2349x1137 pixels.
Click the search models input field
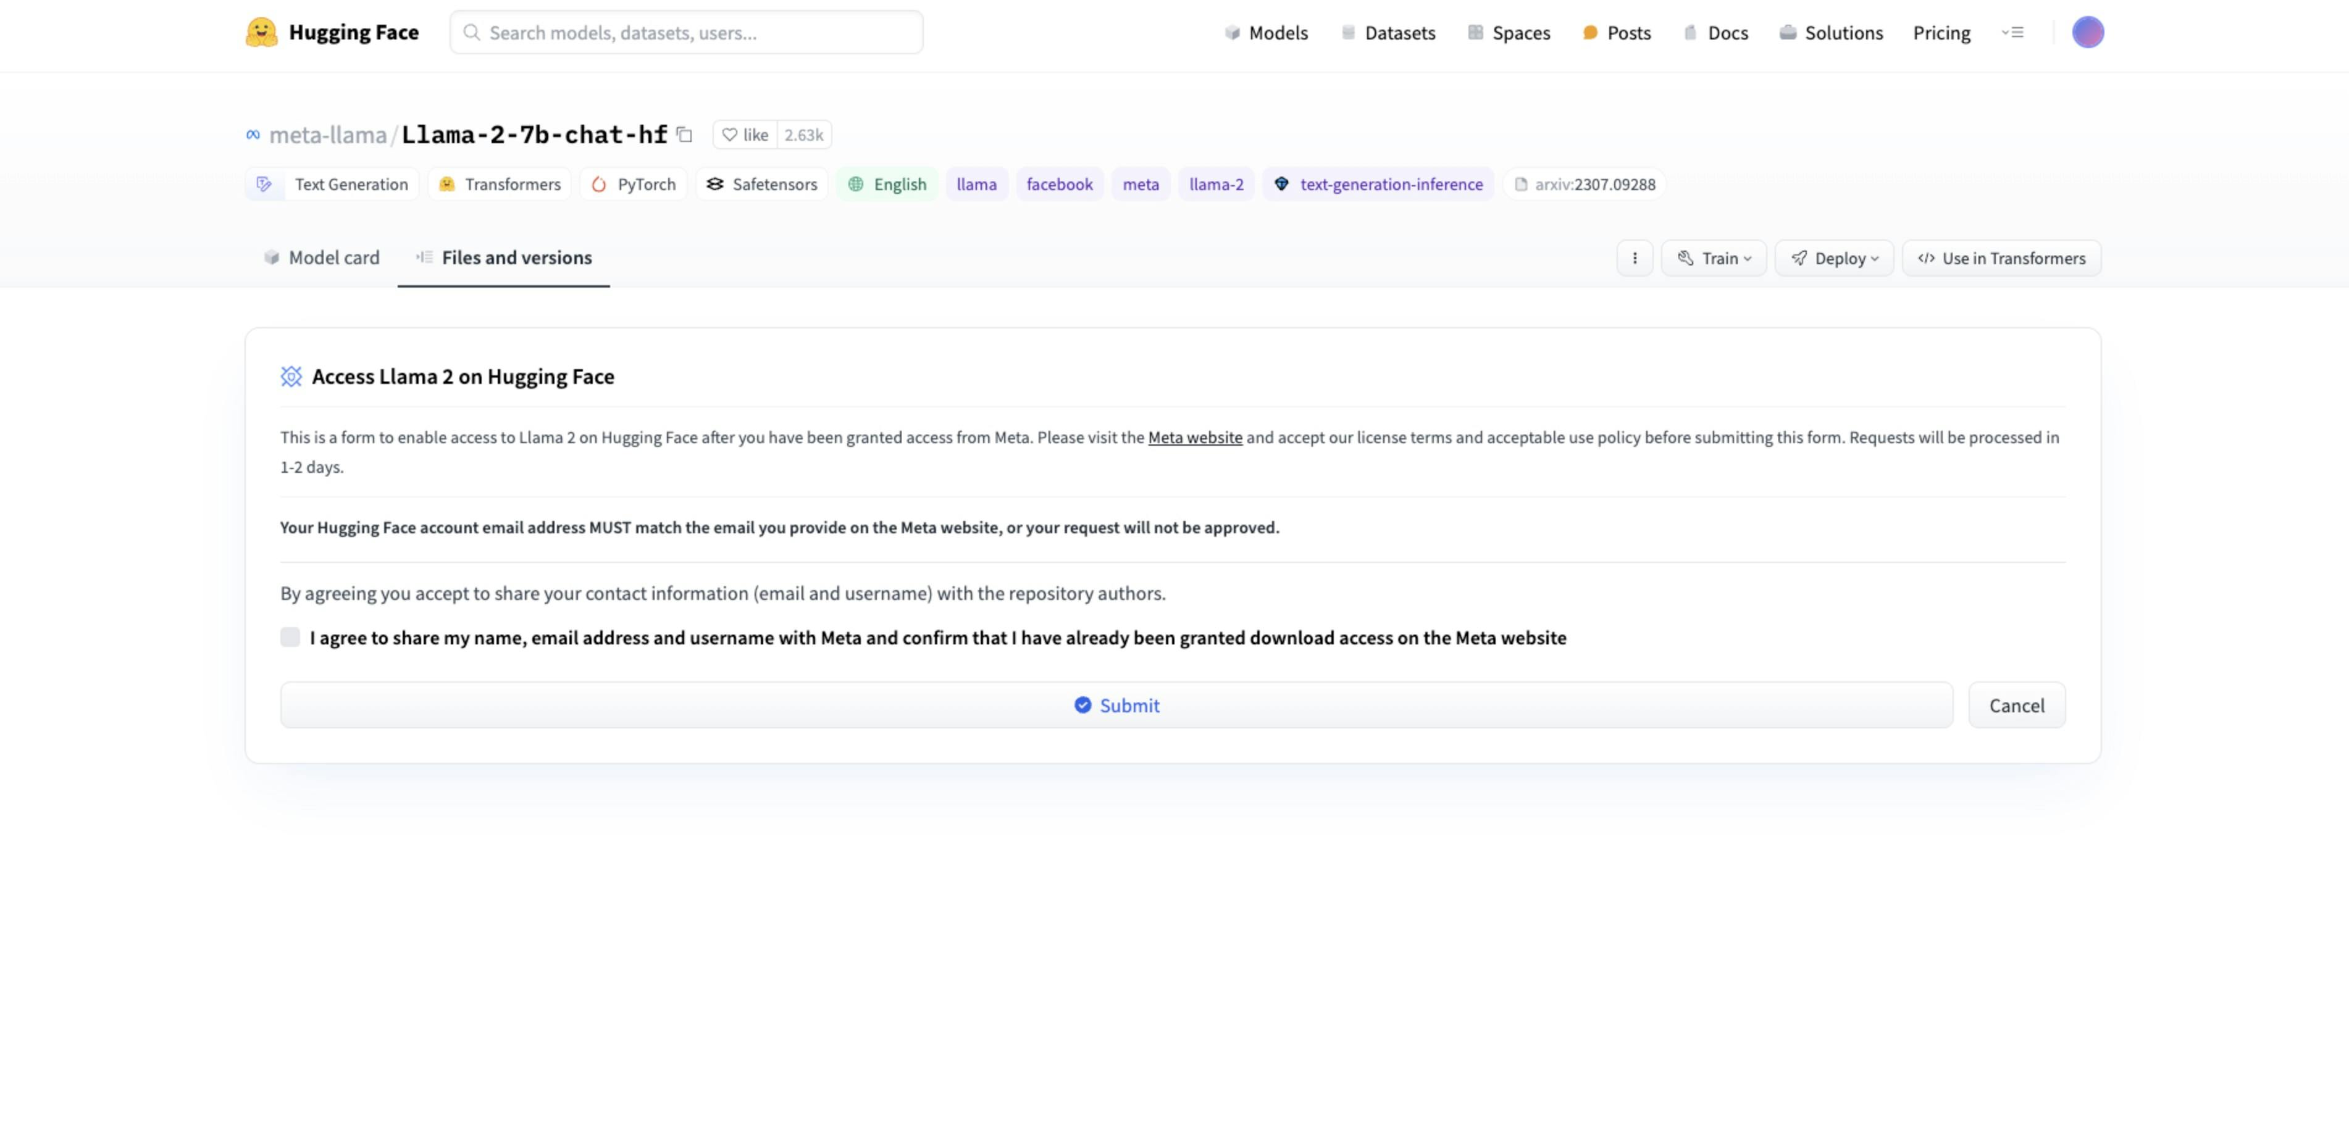(685, 33)
